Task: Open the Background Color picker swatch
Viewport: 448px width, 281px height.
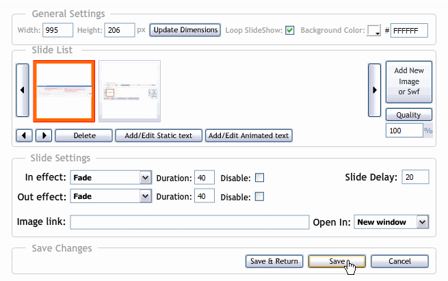Action: coord(373,30)
